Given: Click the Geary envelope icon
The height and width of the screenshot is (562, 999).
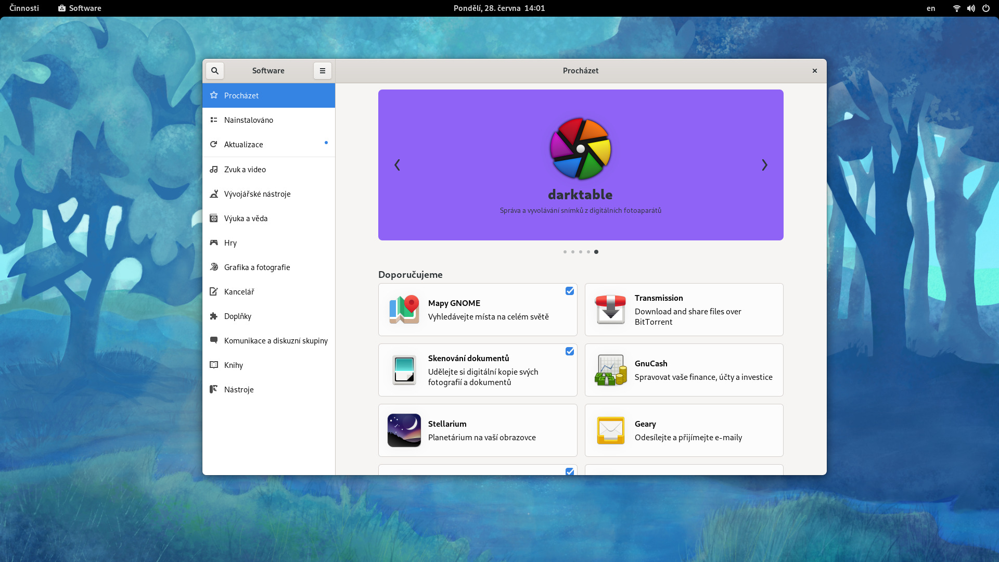Looking at the screenshot, I should 610,430.
